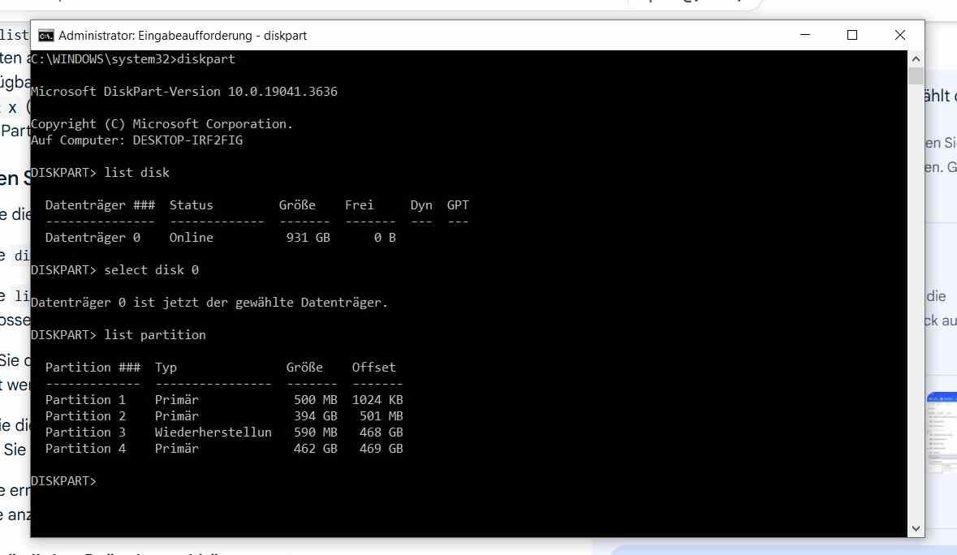Click the 'Partition 1' row in the list

[x=85, y=400]
